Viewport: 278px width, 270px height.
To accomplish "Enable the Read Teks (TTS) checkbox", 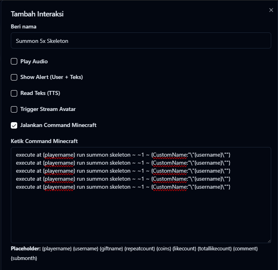I will point(14,93).
